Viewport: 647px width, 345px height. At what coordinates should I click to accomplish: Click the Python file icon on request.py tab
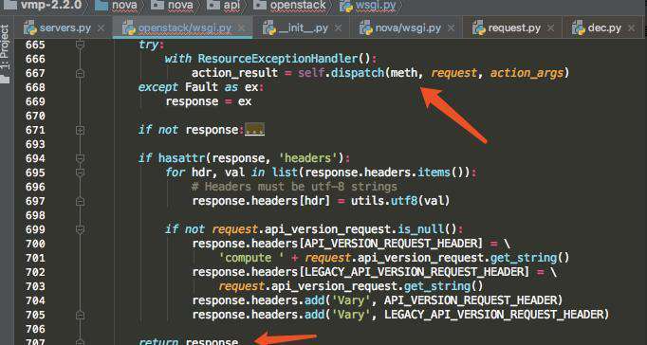point(479,28)
